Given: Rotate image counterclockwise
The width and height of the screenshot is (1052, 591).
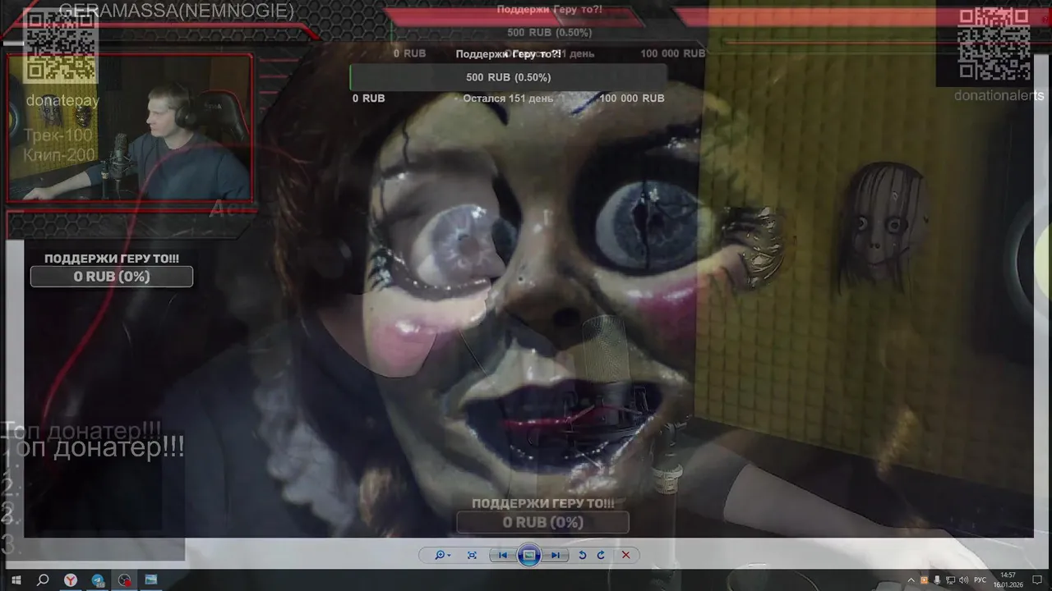Looking at the screenshot, I should point(582,555).
